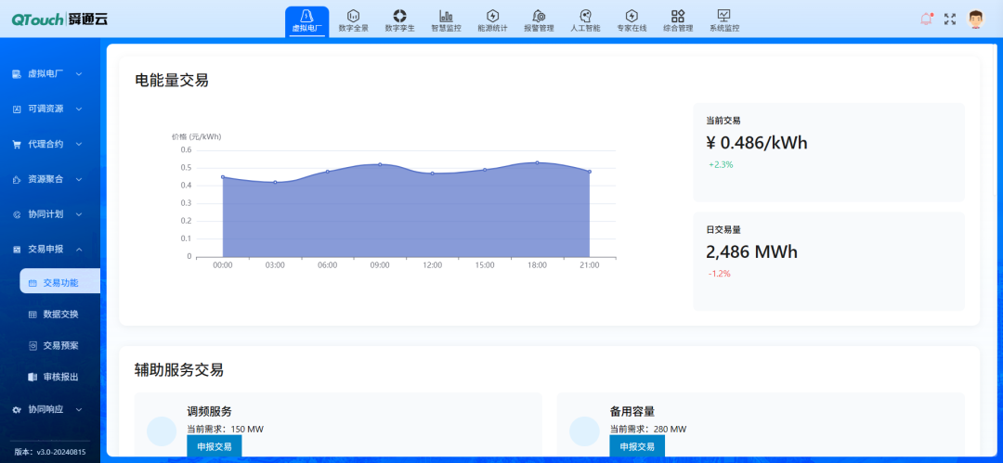The height and width of the screenshot is (463, 1003).
Task: Expand the 可调资源 sidebar chevron
Action: click(x=79, y=109)
